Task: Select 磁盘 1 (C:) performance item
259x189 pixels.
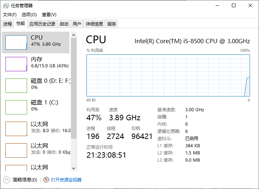Action: point(36,107)
